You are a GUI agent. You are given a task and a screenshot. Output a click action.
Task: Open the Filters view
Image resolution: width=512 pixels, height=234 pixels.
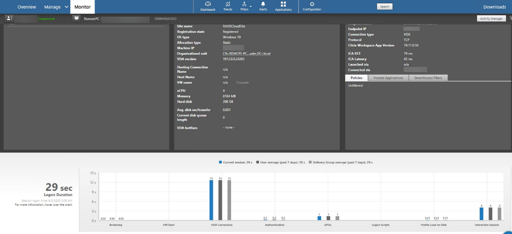(244, 6)
